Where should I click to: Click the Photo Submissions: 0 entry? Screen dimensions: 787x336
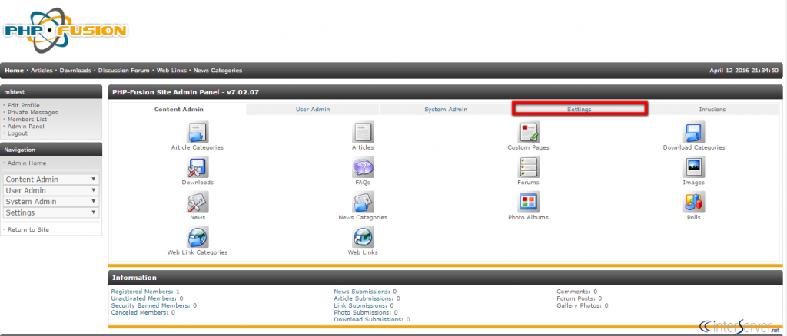[365, 312]
